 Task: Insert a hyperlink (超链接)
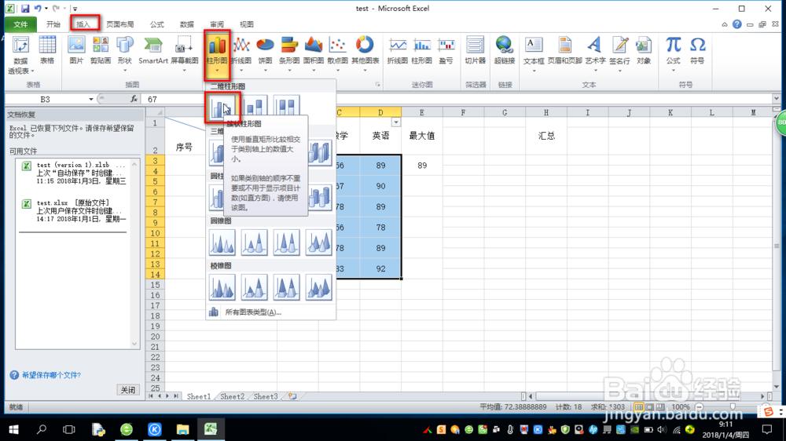505,50
